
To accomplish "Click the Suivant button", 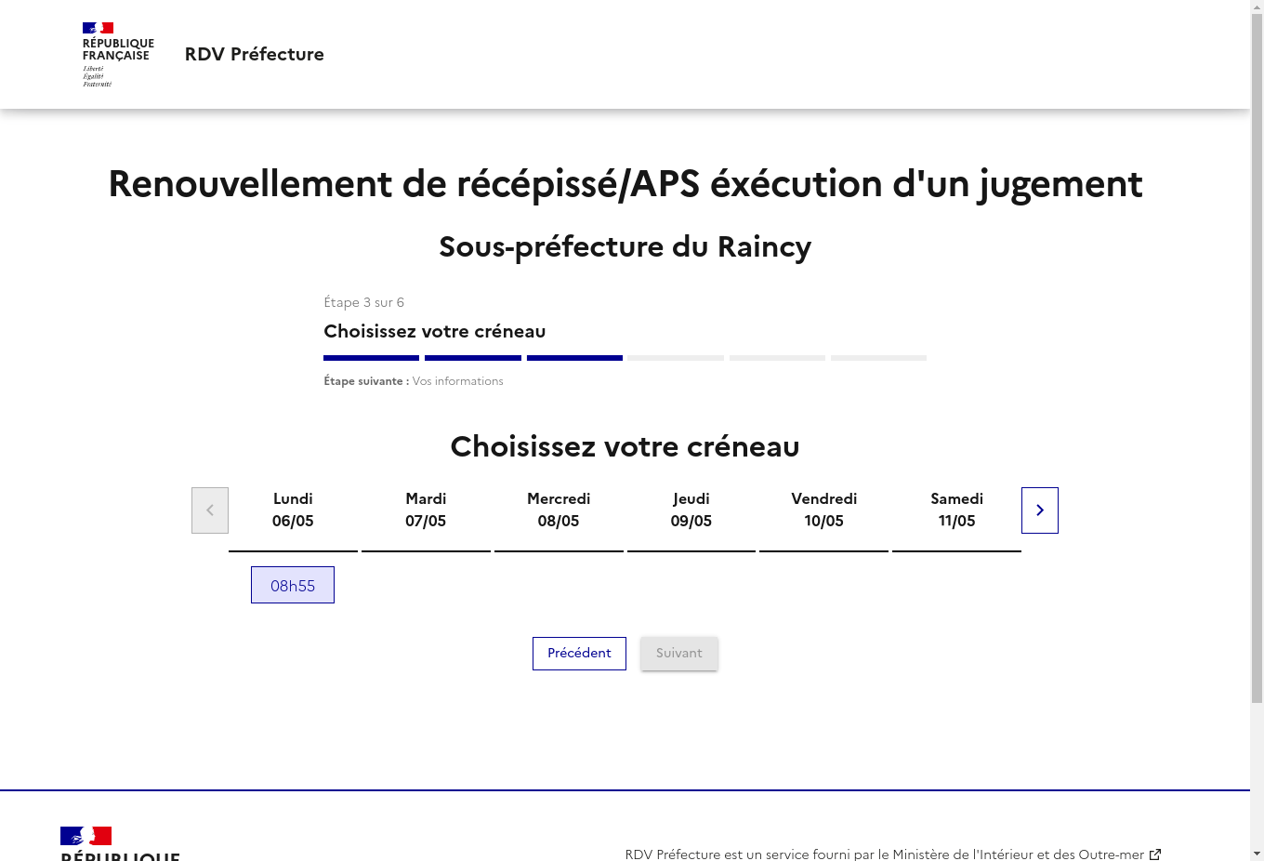I will pyautogui.click(x=679, y=654).
